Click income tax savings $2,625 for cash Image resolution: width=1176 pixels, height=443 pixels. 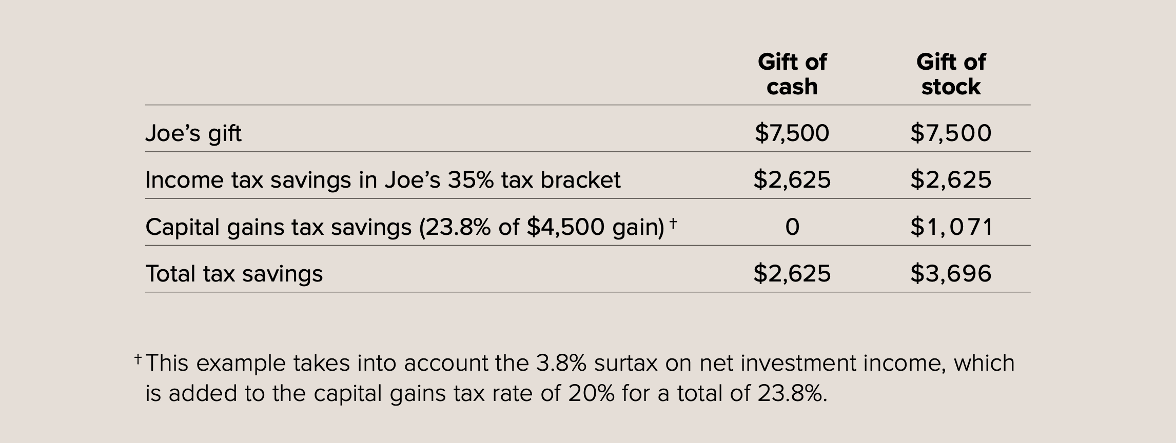pyautogui.click(x=792, y=179)
